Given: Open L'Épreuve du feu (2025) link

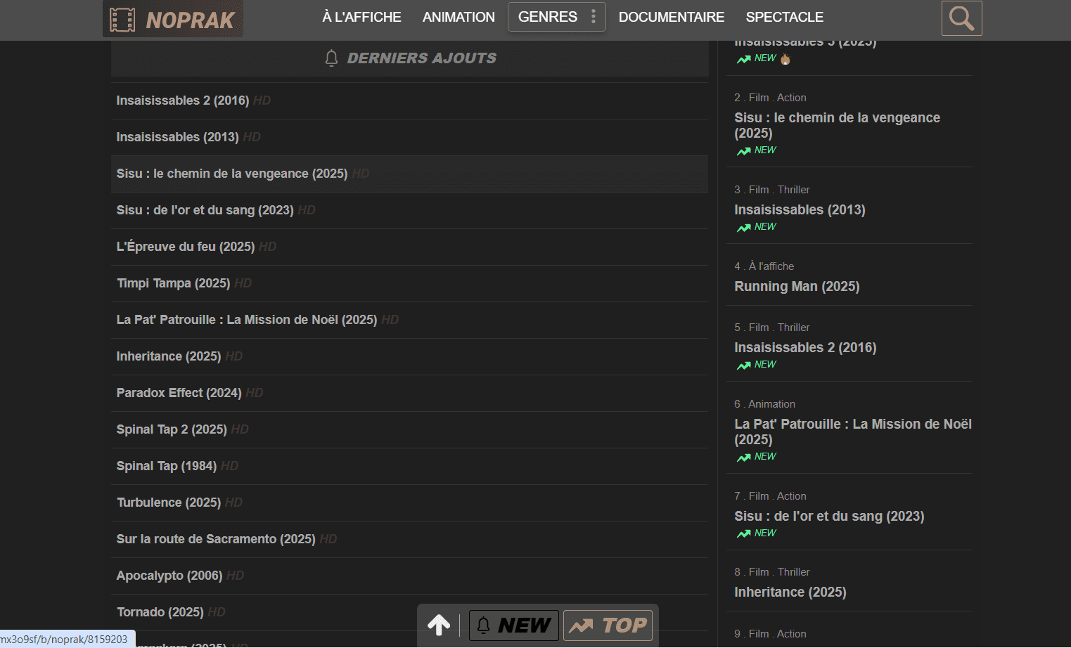Looking at the screenshot, I should 186,247.
